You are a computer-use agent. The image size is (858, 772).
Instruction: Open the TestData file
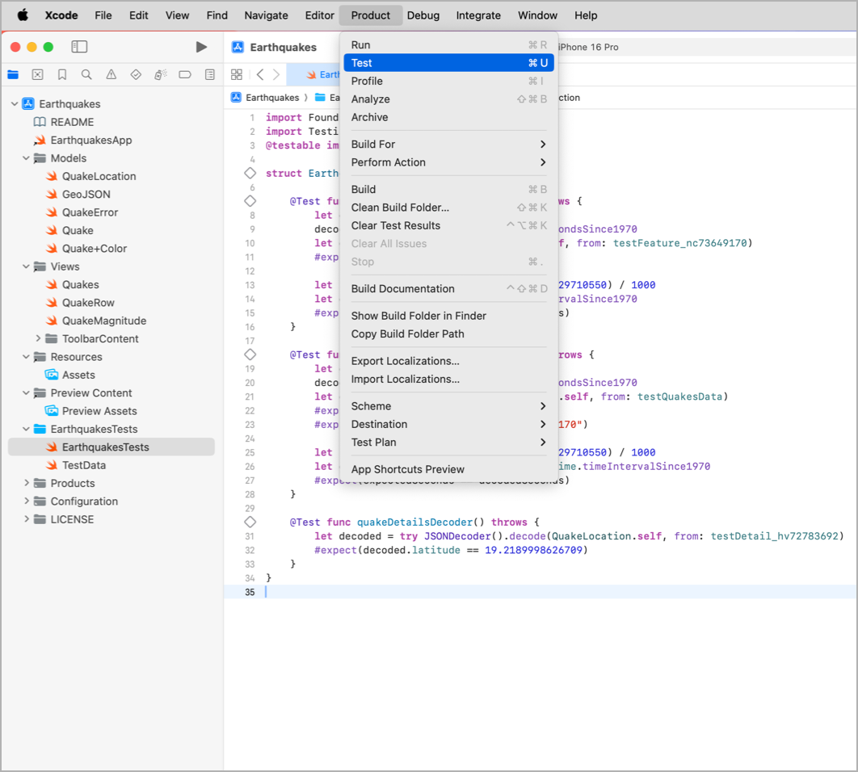84,465
